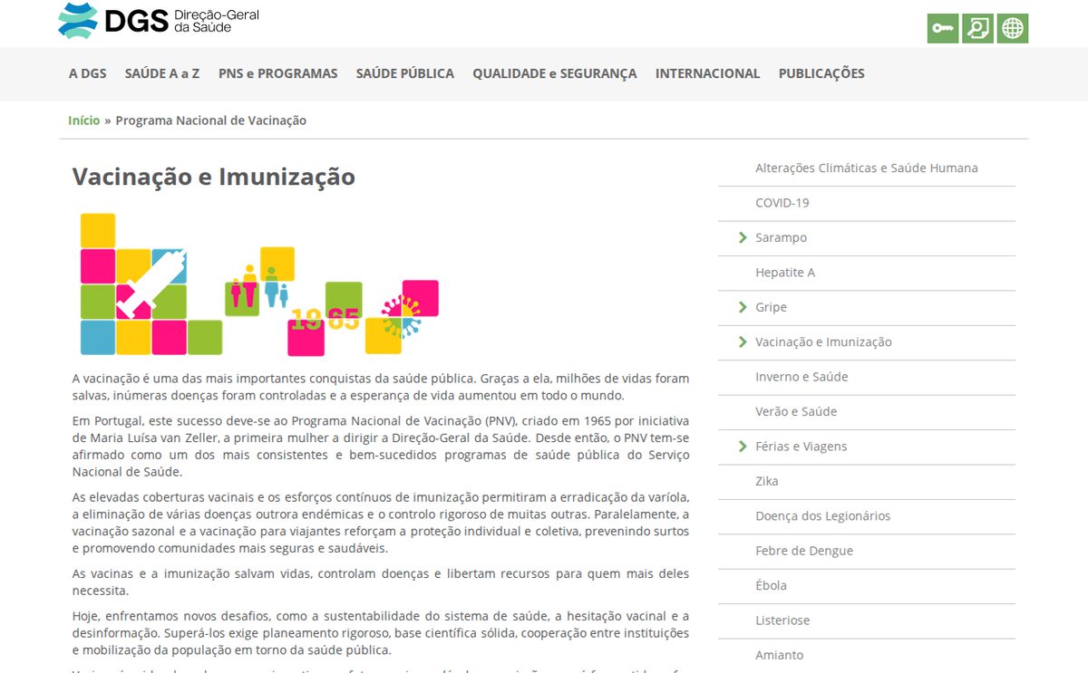This screenshot has height=673, width=1088.
Task: Open the Doença dos Legionários sidebar link
Action: (x=823, y=515)
